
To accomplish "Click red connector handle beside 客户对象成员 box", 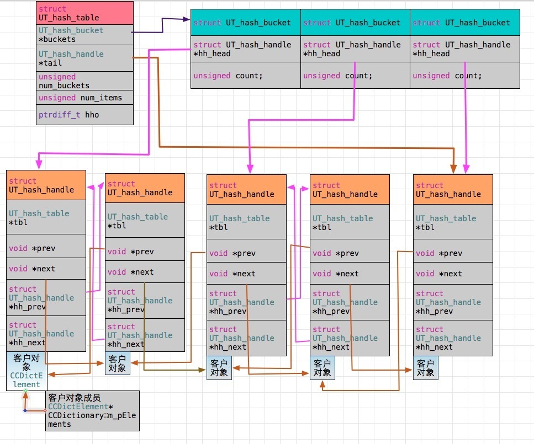I will pyautogui.click(x=45, y=411).
